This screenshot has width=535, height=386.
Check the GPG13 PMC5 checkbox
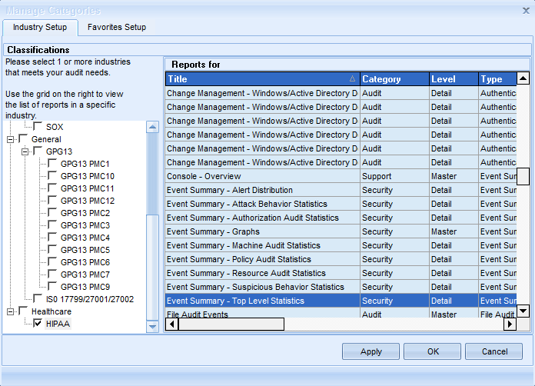[52, 249]
